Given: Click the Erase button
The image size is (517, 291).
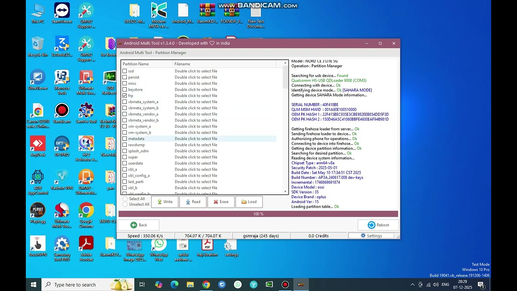Looking at the screenshot, I should click(221, 202).
